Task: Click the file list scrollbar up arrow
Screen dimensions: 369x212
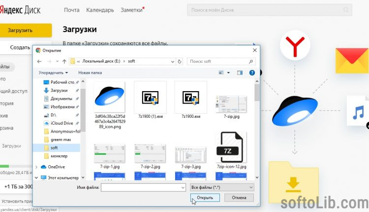Action: [x=257, y=81]
